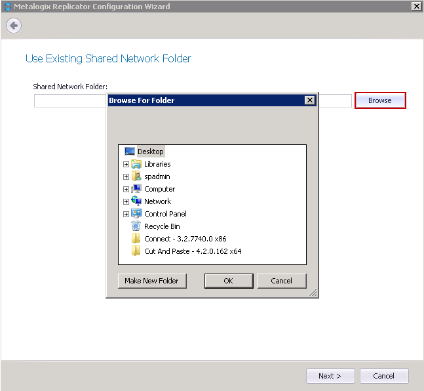Click the Network globe icon
This screenshot has height=391, width=424.
click(x=136, y=201)
